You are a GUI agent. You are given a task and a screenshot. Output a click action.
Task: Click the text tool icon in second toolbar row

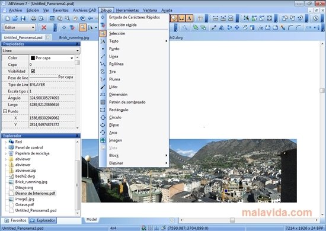[91, 27]
